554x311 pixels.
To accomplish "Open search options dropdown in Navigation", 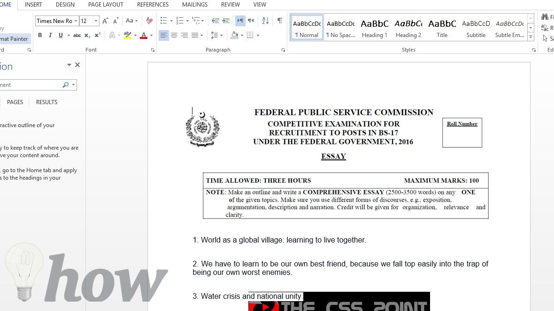I will tap(74, 85).
